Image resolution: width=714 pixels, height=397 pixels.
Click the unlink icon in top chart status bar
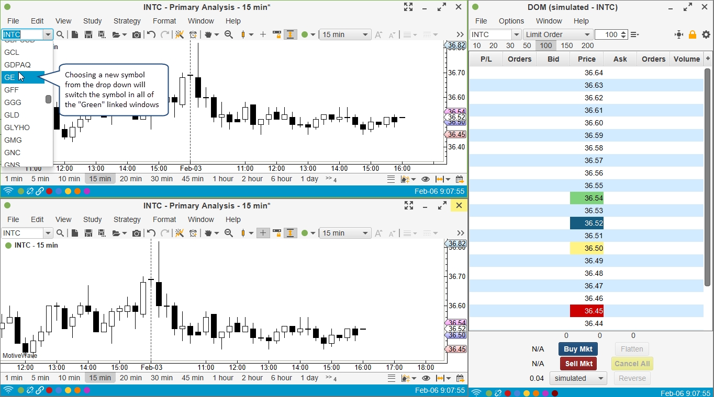pos(30,191)
